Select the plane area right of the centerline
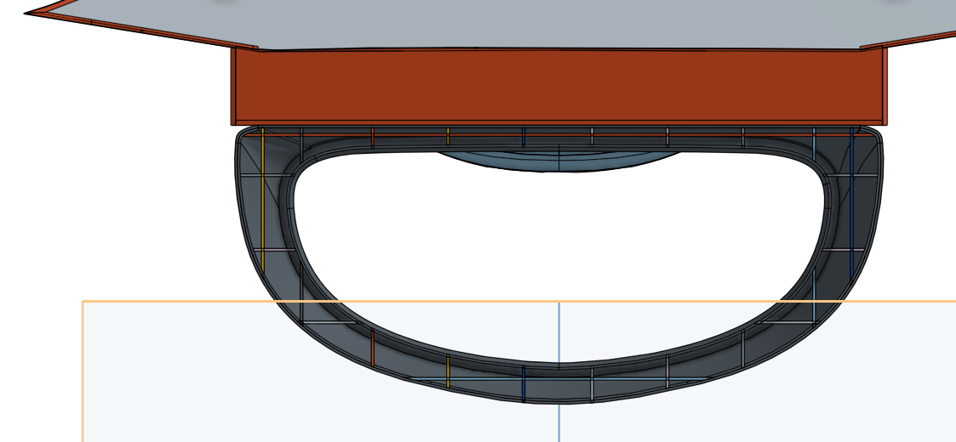 851,382
